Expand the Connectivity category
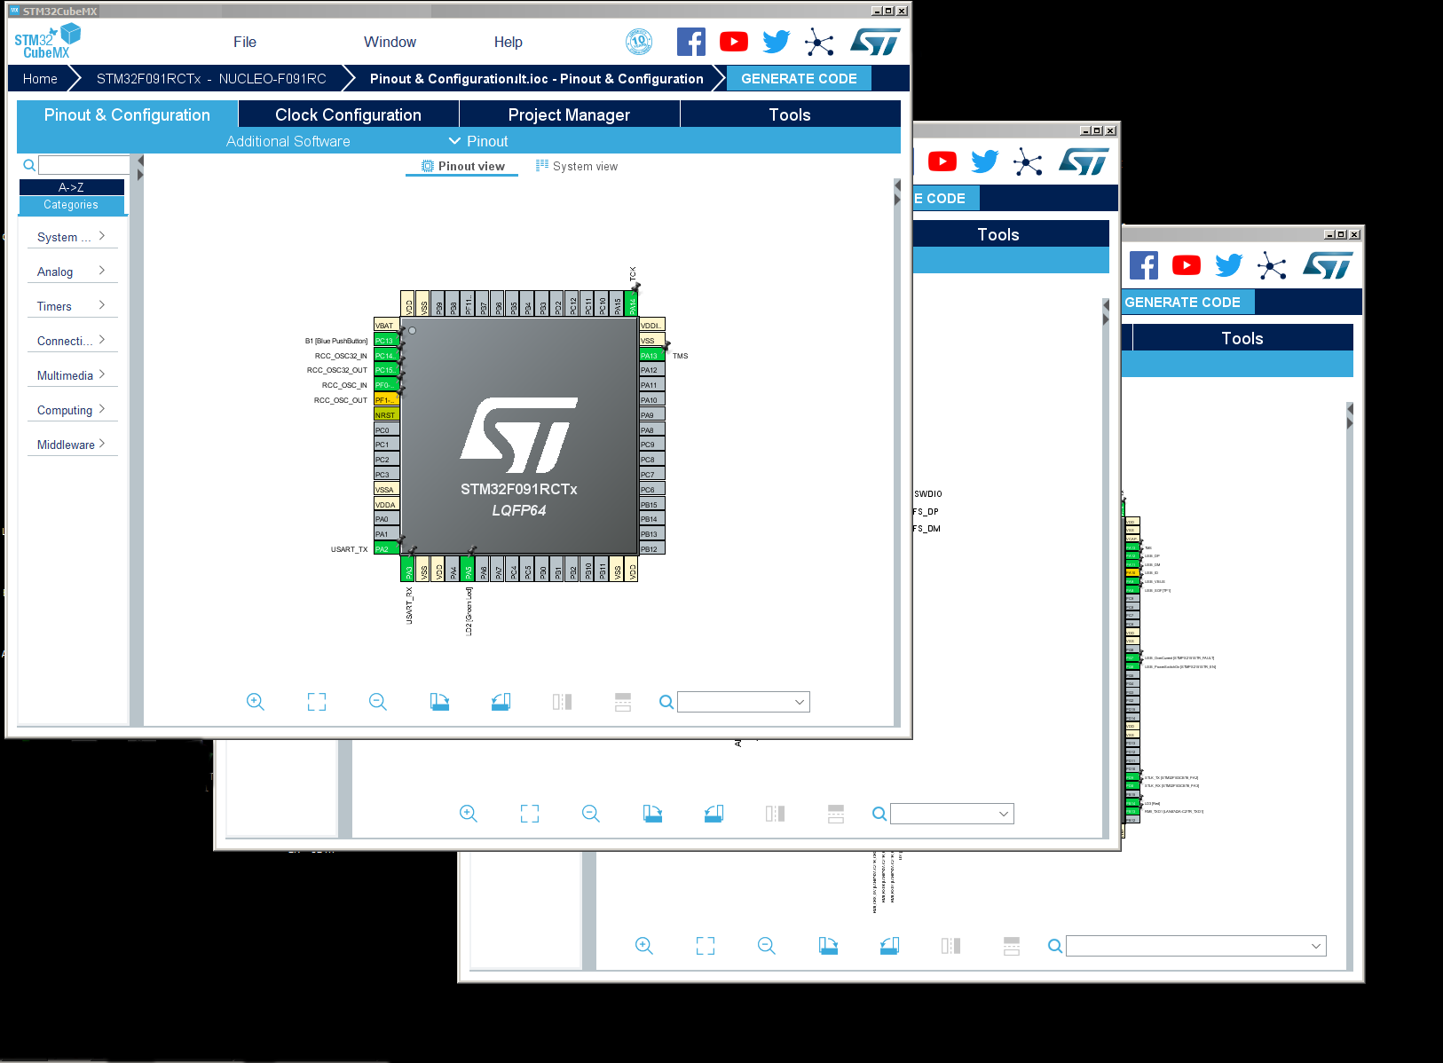This screenshot has width=1443, height=1063. click(x=72, y=341)
